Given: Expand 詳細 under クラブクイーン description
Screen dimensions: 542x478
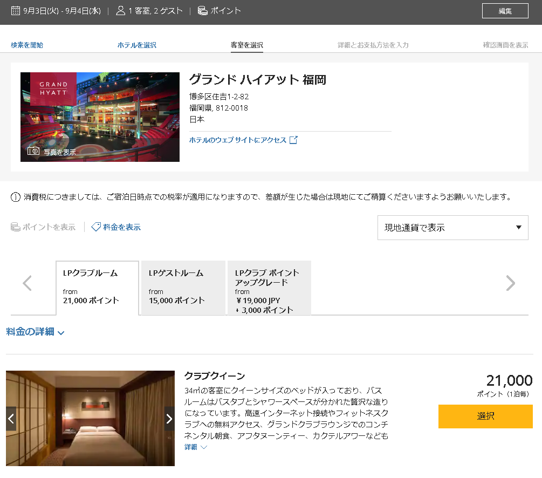Looking at the screenshot, I should click(x=196, y=447).
